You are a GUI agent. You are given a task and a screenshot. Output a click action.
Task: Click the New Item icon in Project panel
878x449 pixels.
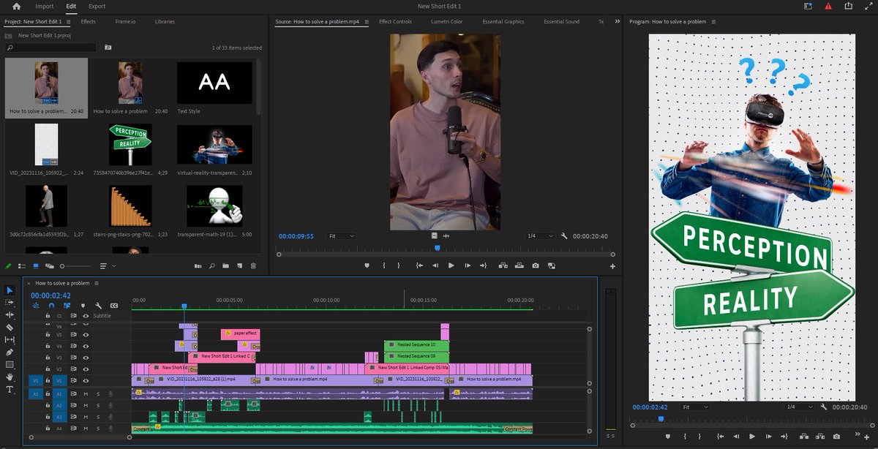239,265
